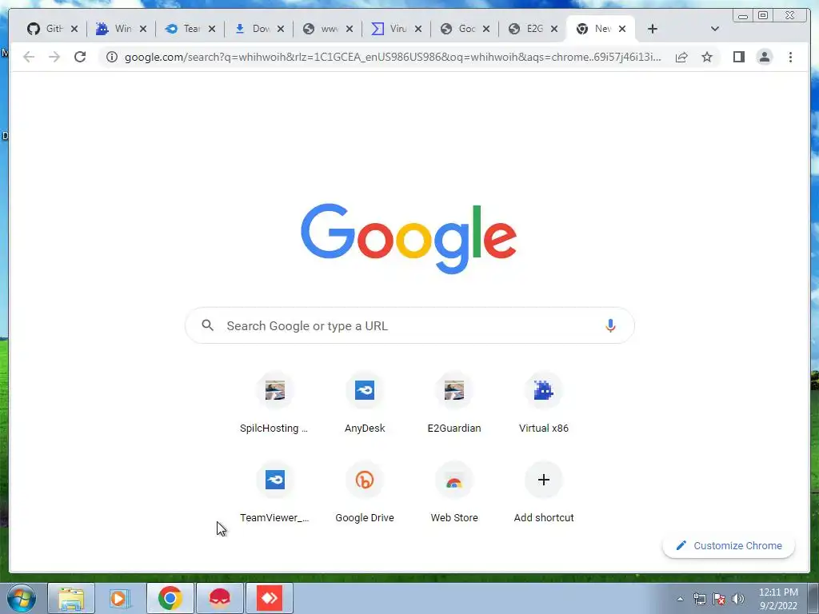
Task: Open the Windows Start menu
Action: (22, 598)
